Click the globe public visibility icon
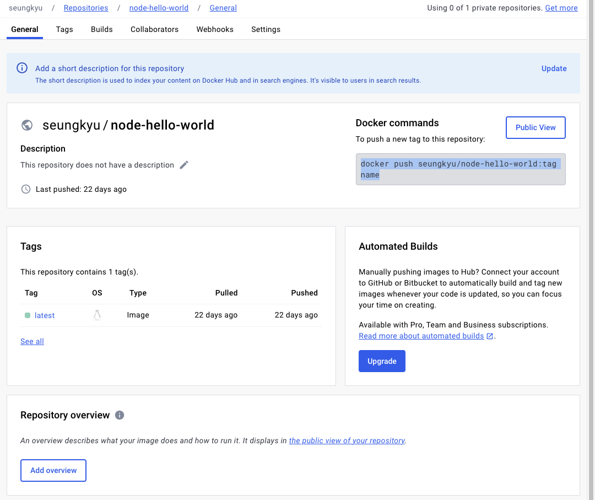Viewport: 595px width, 500px height. coord(27,125)
